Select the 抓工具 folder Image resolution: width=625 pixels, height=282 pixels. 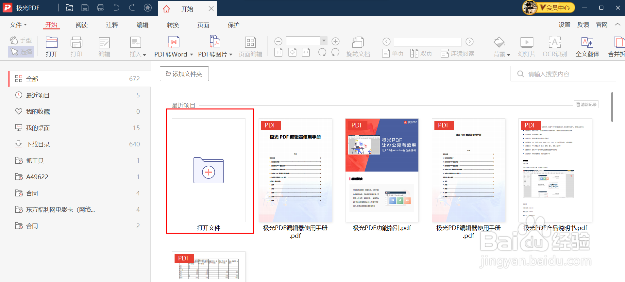tap(79, 160)
